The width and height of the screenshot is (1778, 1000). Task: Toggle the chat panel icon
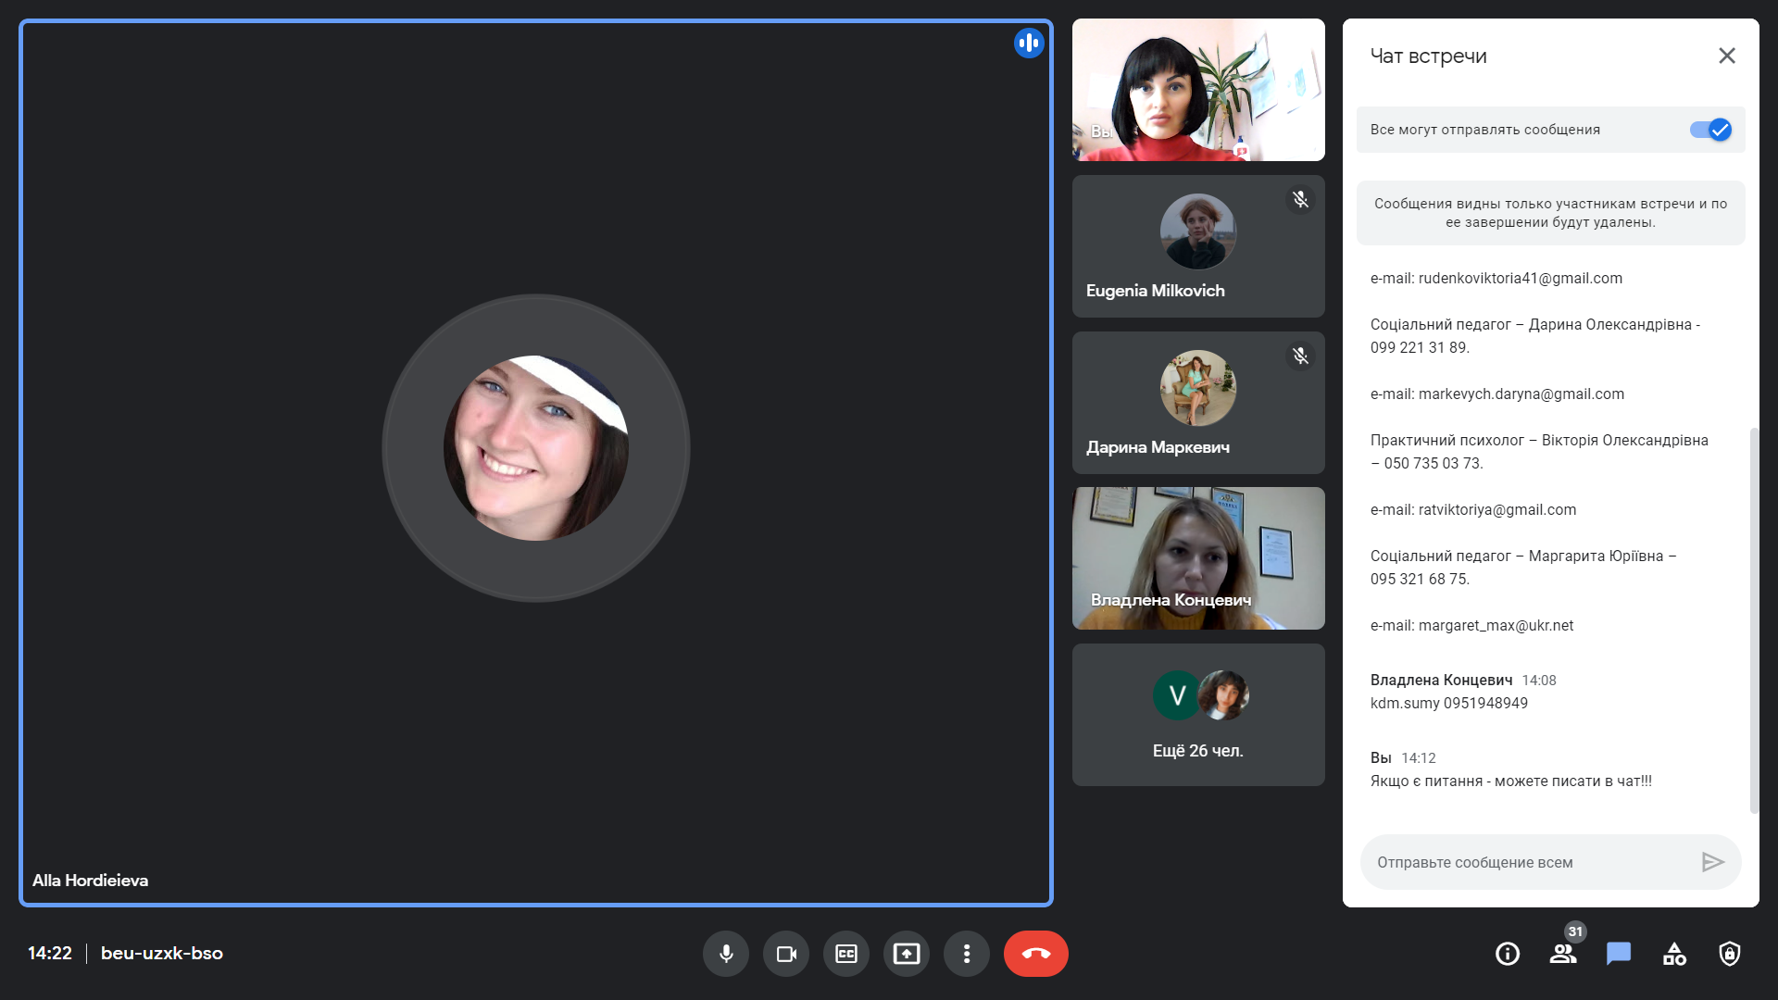click(1619, 954)
